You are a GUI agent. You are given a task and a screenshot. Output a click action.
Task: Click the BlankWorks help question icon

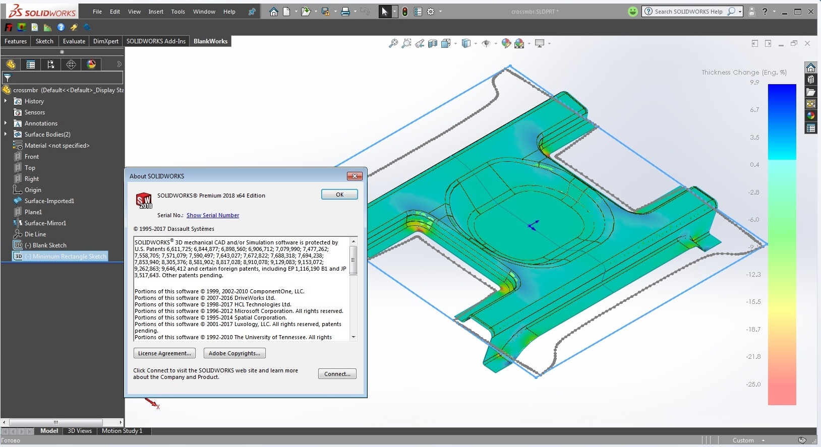(x=61, y=27)
